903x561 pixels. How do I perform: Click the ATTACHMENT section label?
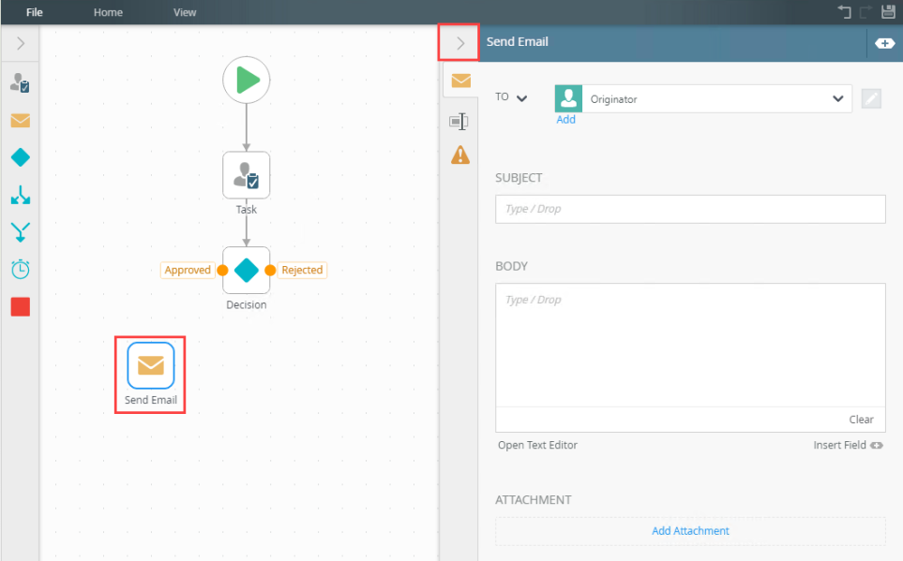click(534, 500)
